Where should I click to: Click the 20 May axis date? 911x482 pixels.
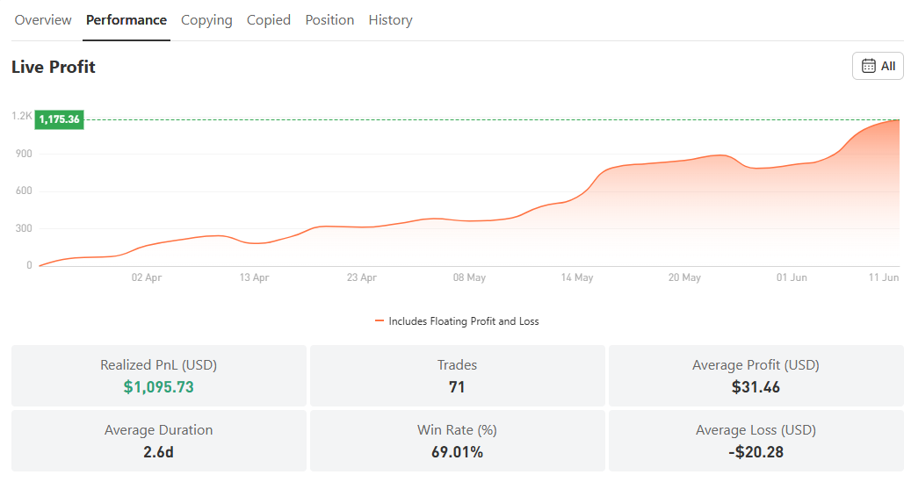coord(685,277)
